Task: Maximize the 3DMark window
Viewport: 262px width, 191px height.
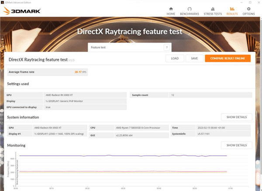Action: (250, 3)
